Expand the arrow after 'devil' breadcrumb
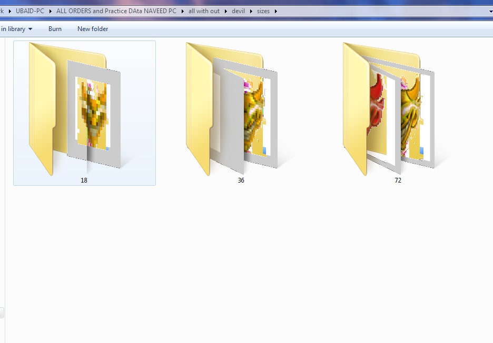 tap(251, 11)
